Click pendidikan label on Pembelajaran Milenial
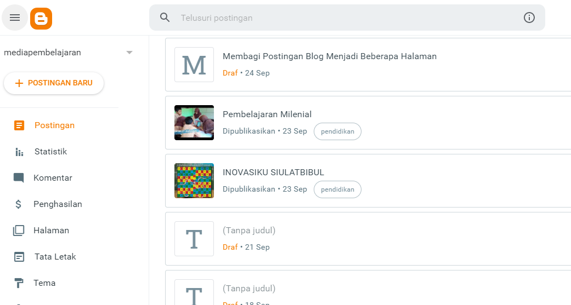The image size is (571, 305). (x=337, y=131)
